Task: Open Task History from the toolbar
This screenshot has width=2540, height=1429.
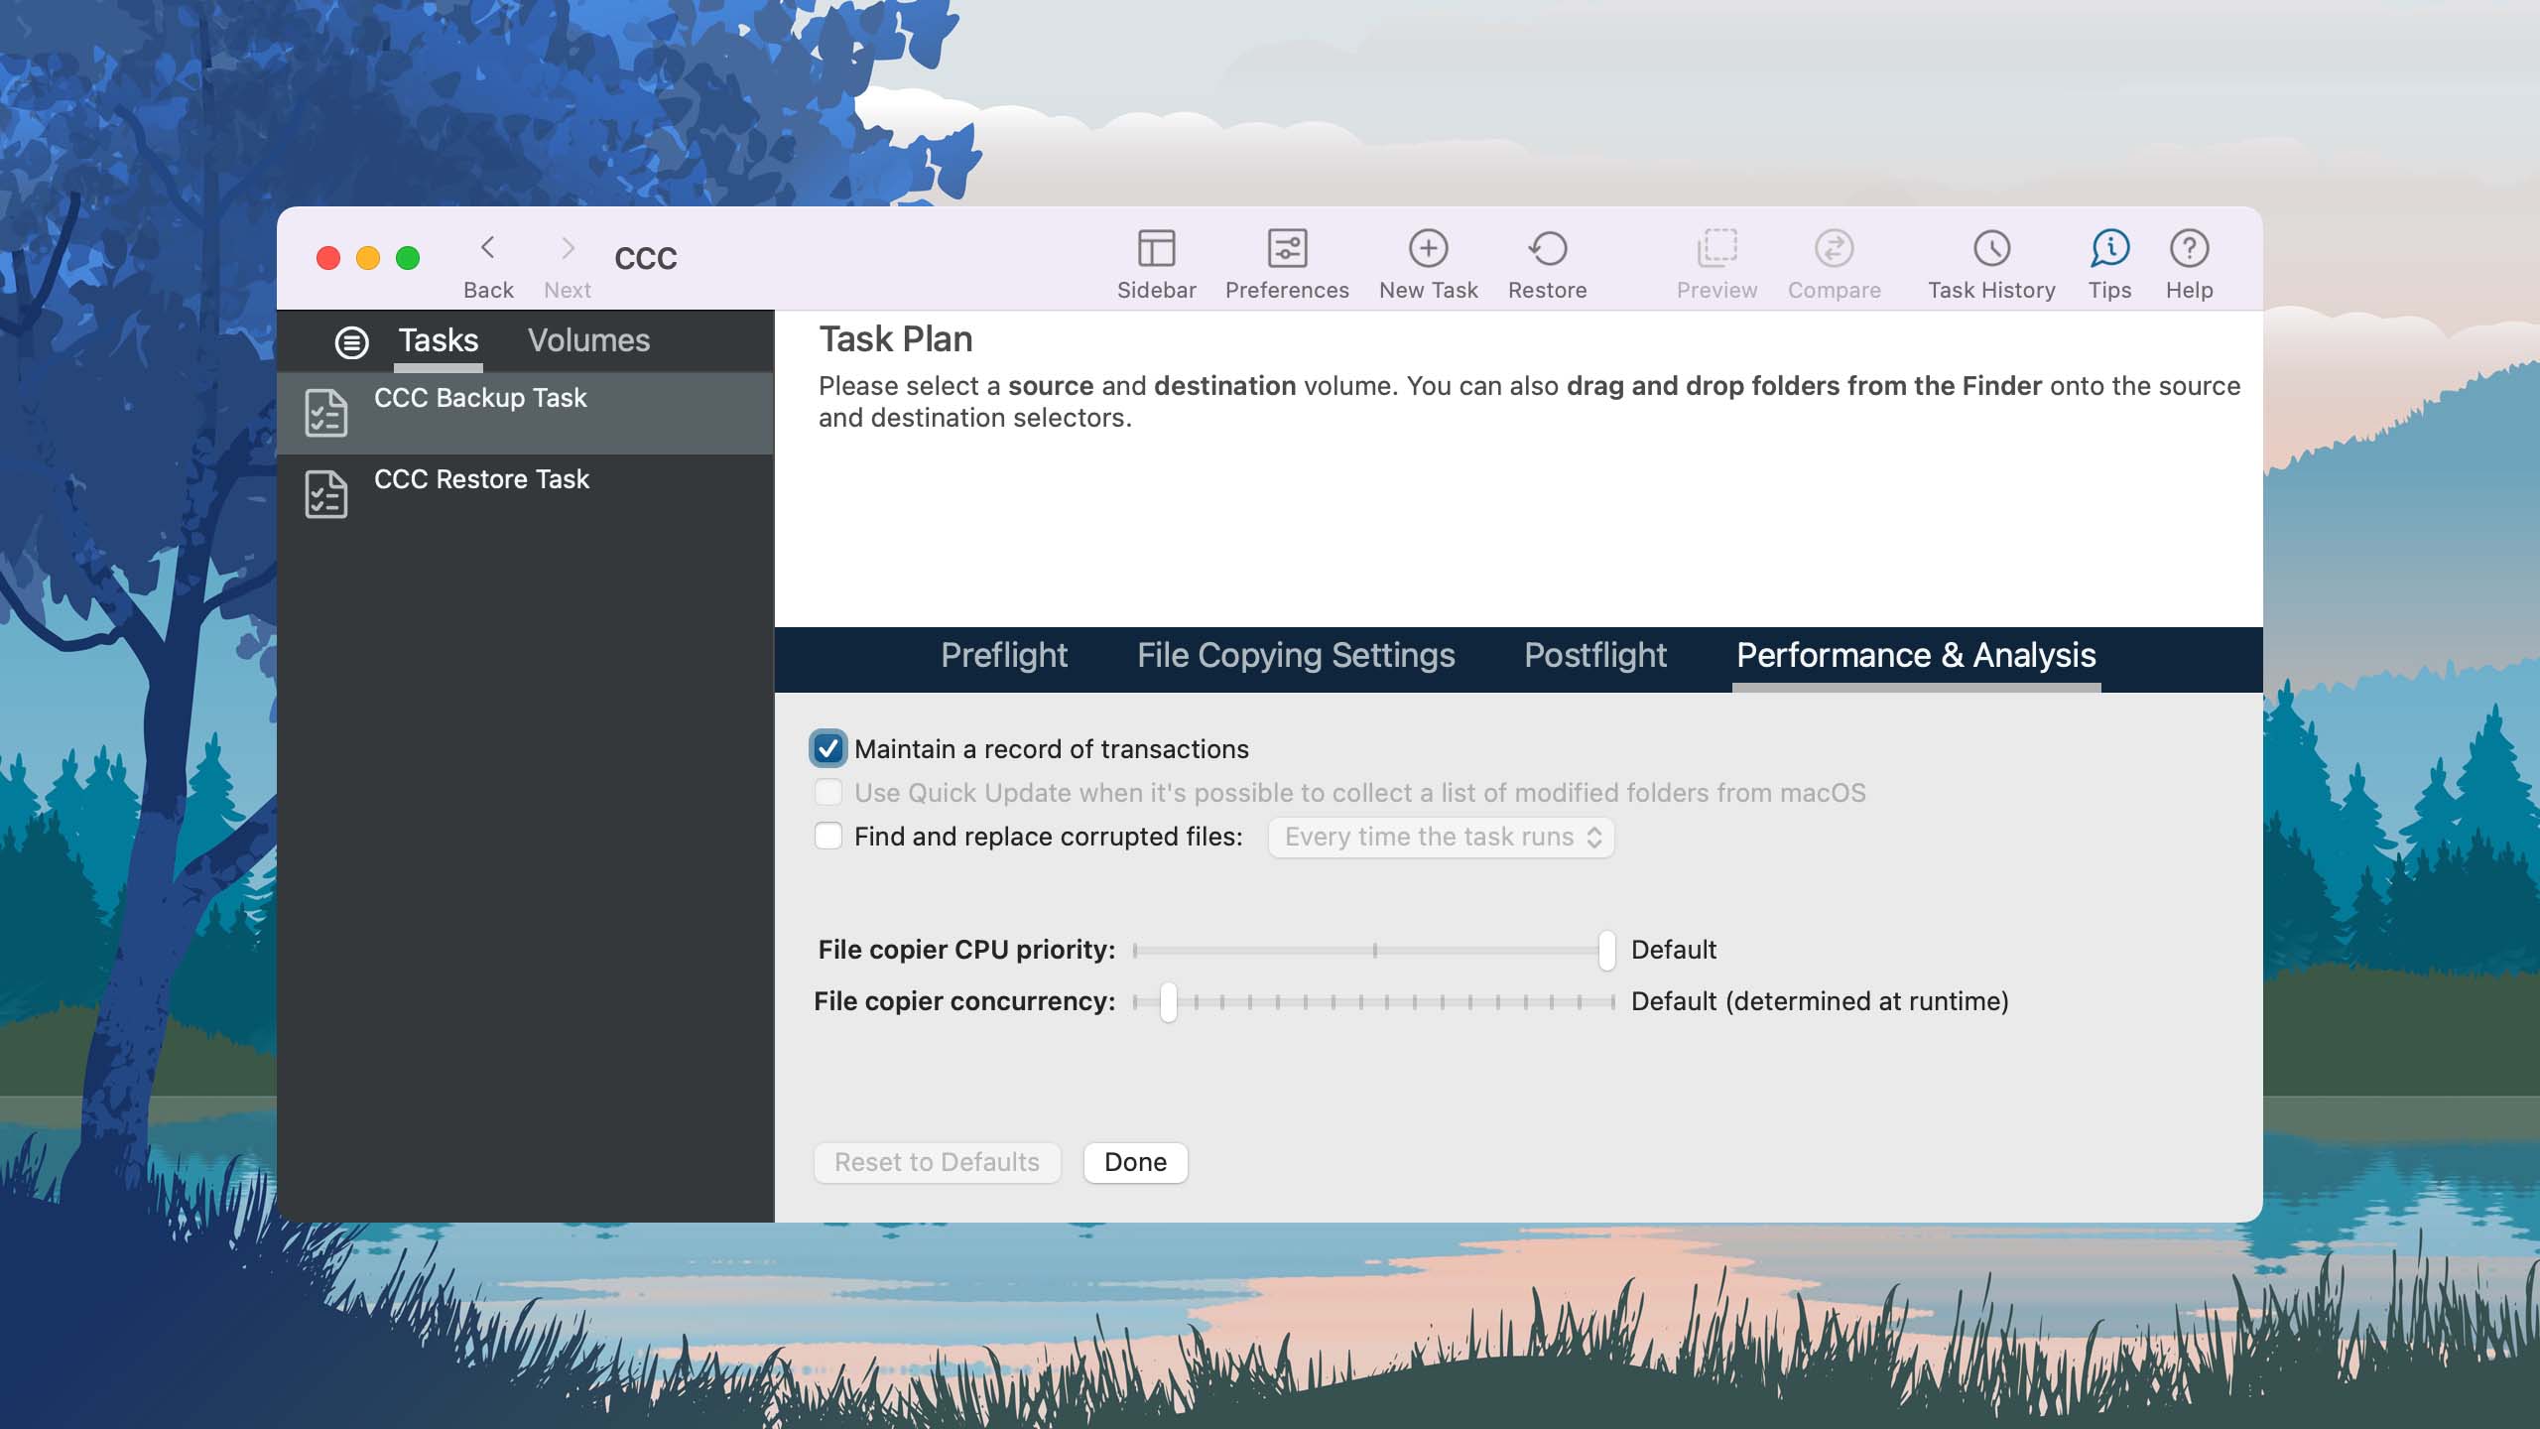Action: coord(1991,248)
